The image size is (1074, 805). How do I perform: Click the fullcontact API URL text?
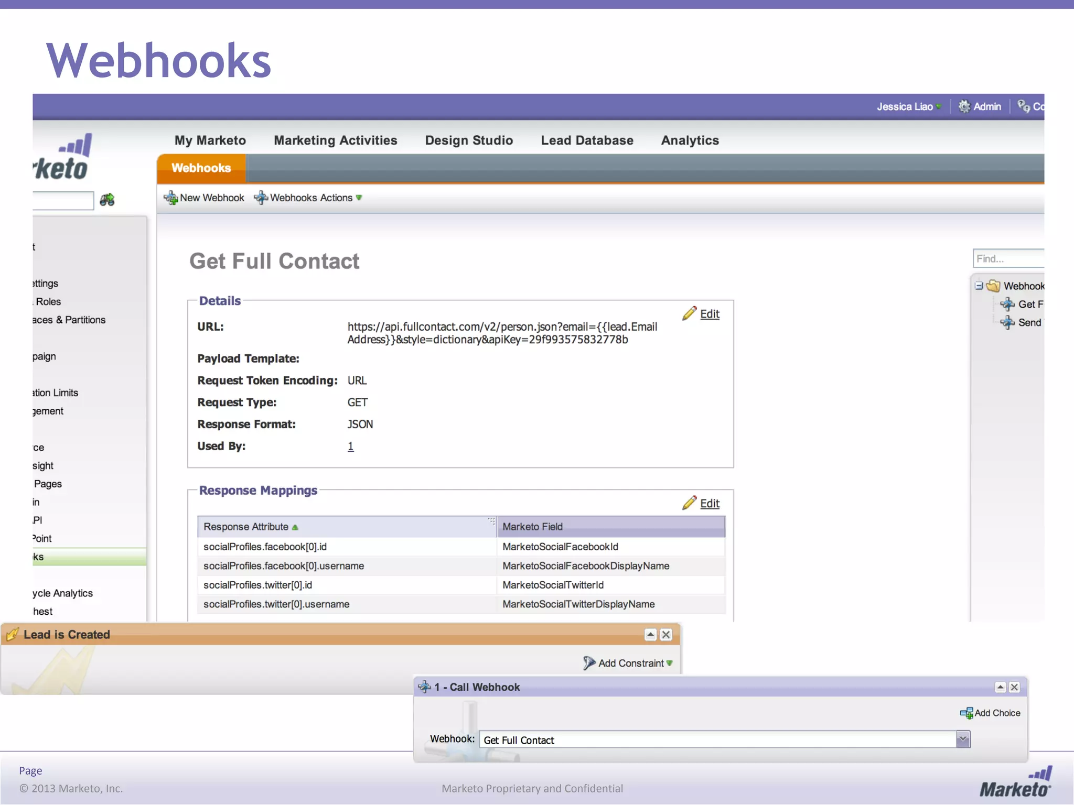tap(502, 333)
